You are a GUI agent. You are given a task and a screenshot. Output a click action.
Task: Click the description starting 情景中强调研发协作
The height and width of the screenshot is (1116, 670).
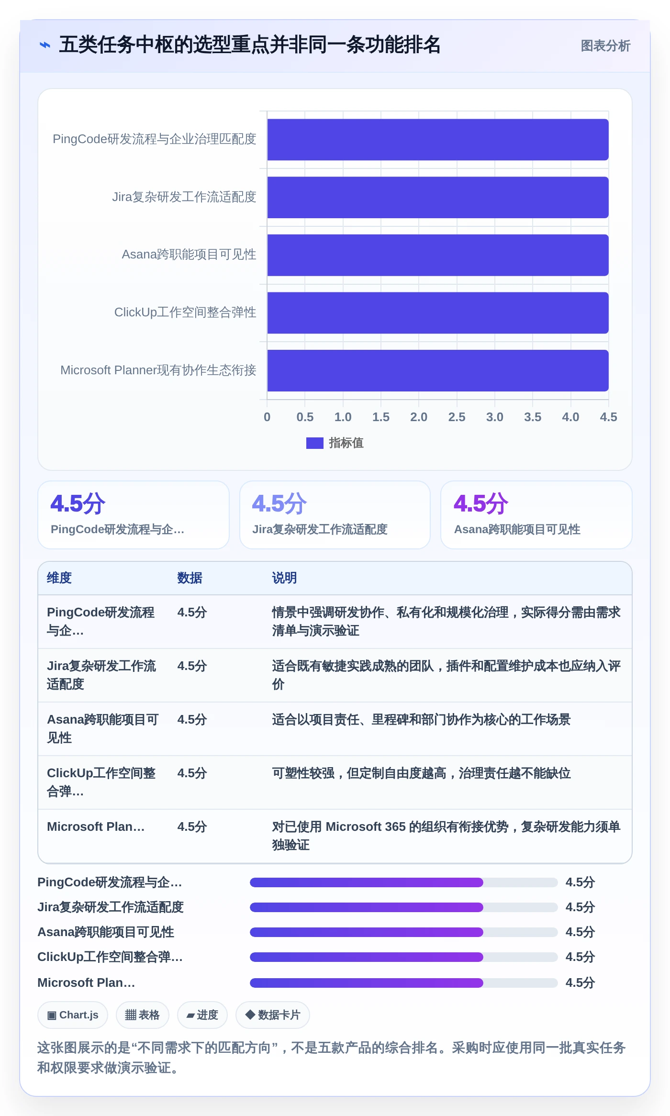pos(446,622)
